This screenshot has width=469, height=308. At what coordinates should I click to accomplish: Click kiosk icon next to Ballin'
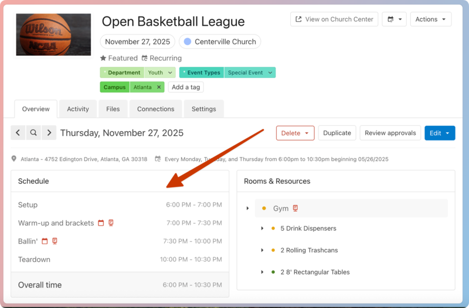coord(55,241)
